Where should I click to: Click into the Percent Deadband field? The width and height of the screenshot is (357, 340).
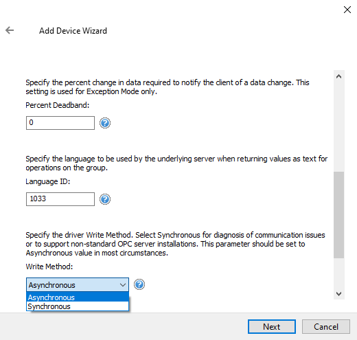coord(60,123)
